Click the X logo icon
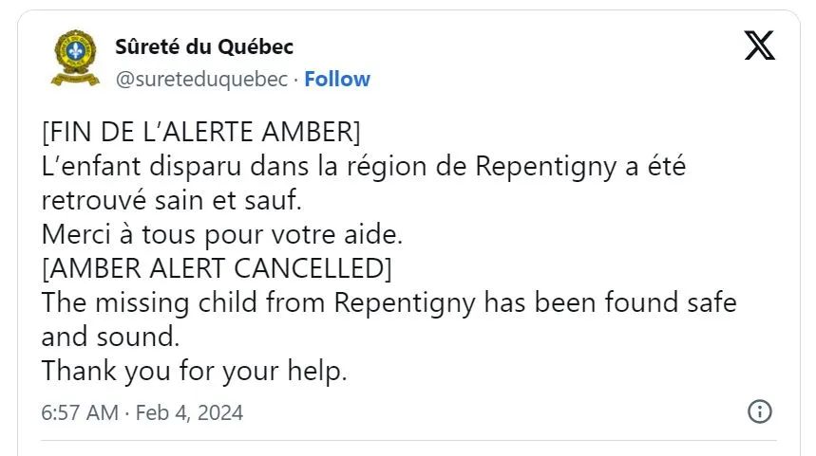The image size is (816, 456). (x=759, y=46)
